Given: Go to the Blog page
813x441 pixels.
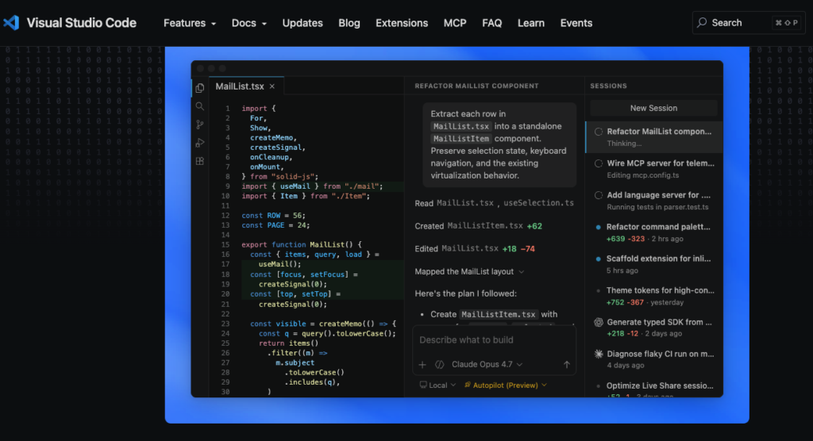Looking at the screenshot, I should click(349, 23).
